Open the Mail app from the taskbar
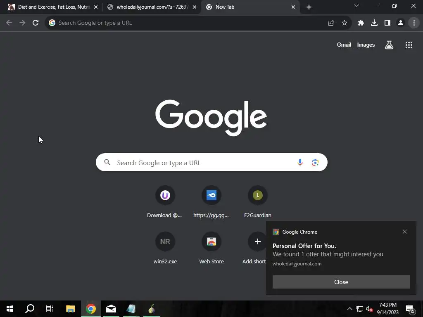Screen dimensions: 423x317 click(x=111, y=309)
